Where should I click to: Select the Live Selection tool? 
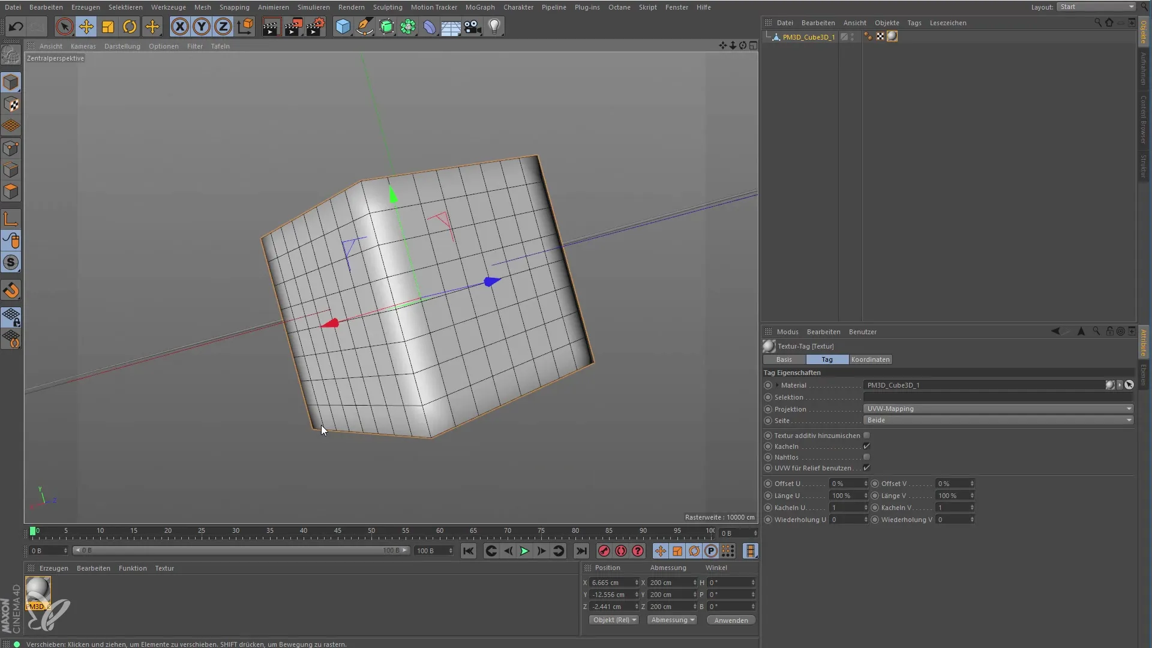tap(64, 26)
